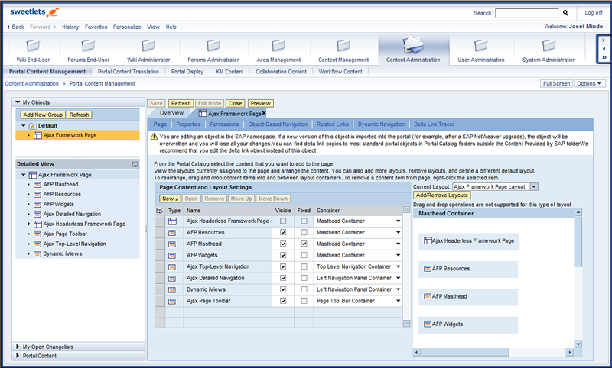Click the Full Screen button
The height and width of the screenshot is (368, 612).
556,83
